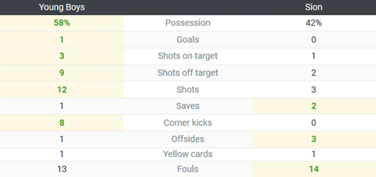Image resolution: width=376 pixels, height=177 pixels.
Task: Click the Shots off target label
Action: [x=188, y=73]
